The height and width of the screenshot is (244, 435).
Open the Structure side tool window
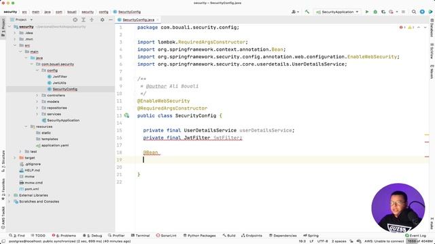[x=3, y=161]
